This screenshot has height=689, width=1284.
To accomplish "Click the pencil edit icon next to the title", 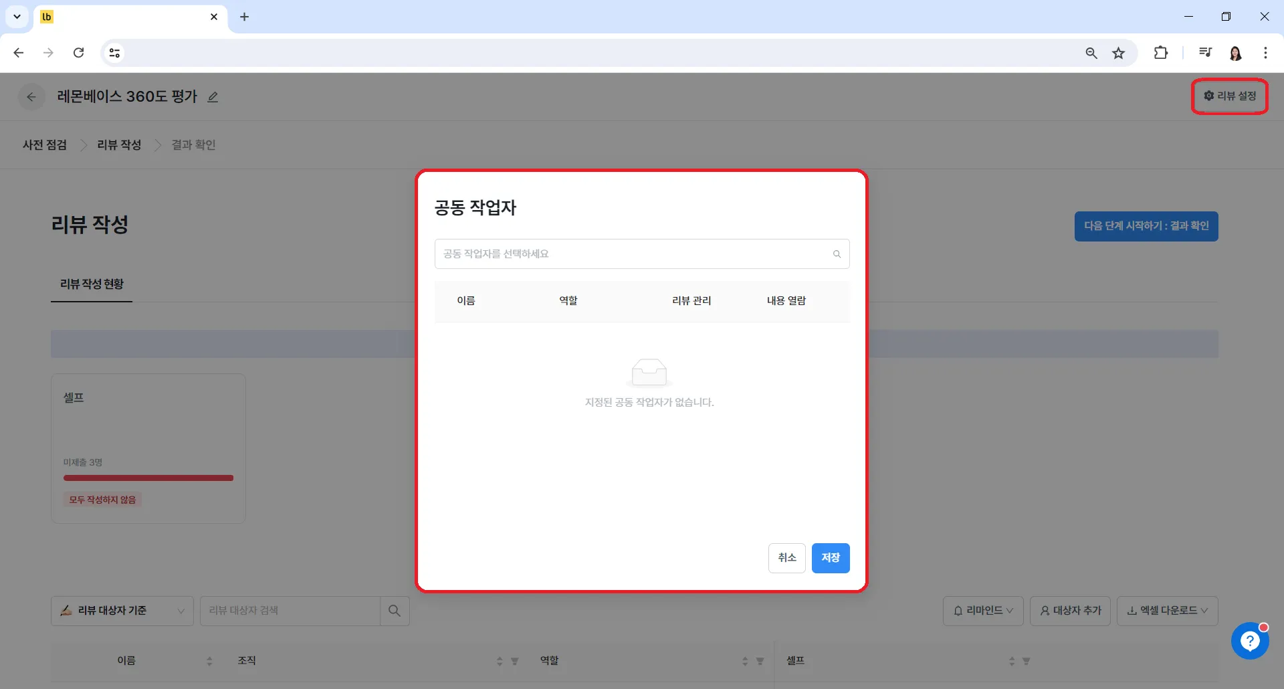I will pos(213,97).
